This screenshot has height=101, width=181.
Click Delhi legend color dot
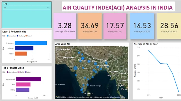[x=19, y=72]
